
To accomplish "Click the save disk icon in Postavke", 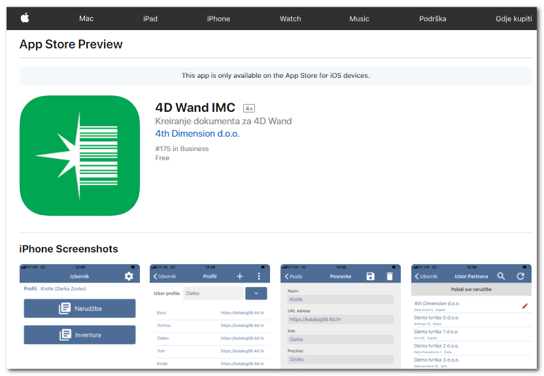I will [x=371, y=276].
